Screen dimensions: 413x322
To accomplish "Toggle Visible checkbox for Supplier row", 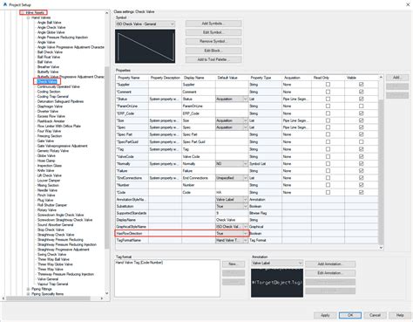I will [361, 85].
